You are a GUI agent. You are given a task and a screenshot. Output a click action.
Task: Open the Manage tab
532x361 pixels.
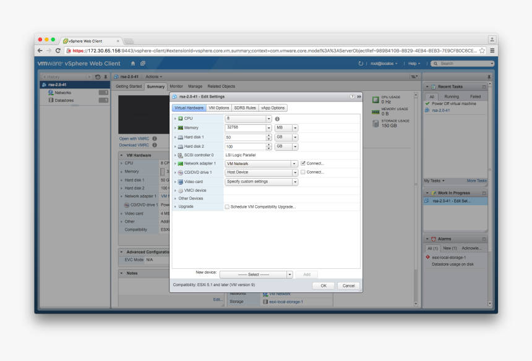[x=195, y=87]
